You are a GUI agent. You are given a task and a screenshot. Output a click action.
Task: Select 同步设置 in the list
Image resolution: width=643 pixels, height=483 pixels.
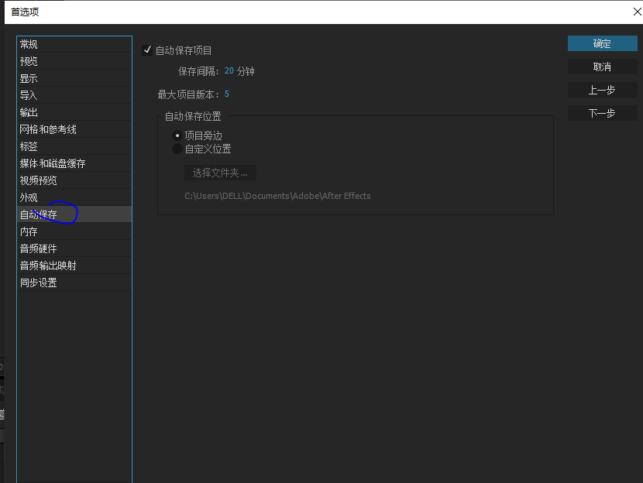[74, 283]
